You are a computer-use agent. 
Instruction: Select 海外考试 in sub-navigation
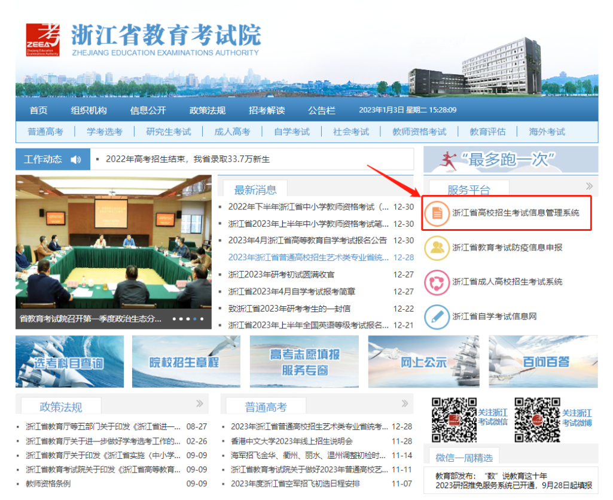[547, 132]
